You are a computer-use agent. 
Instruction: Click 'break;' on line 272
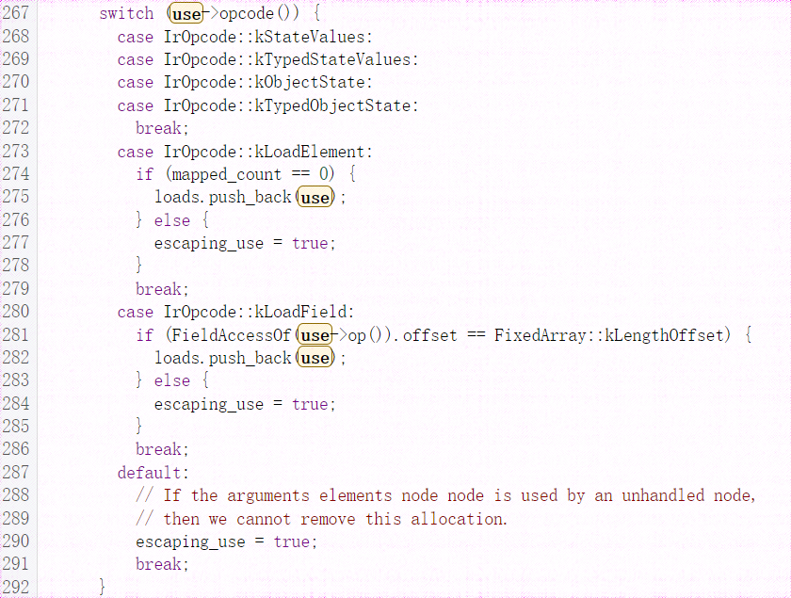162,128
